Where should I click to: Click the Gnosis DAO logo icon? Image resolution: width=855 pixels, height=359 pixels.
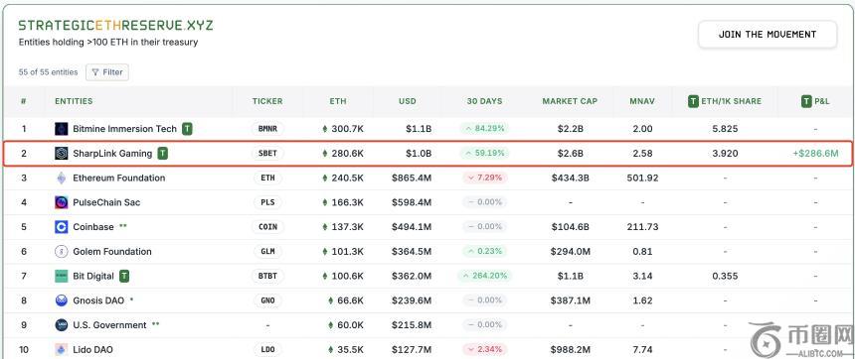[61, 300]
